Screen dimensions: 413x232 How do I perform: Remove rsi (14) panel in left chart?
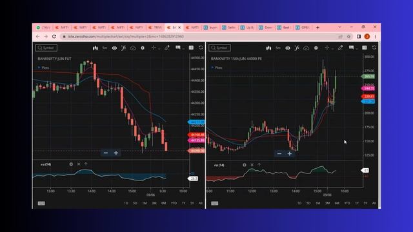[79, 164]
